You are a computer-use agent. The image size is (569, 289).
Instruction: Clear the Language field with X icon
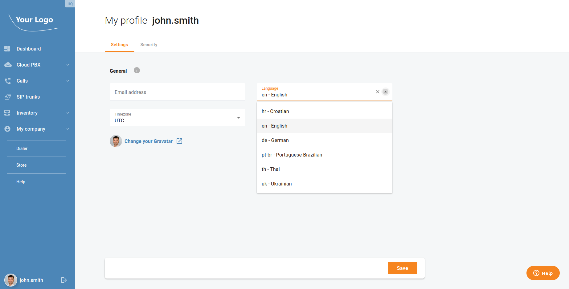coord(377,92)
